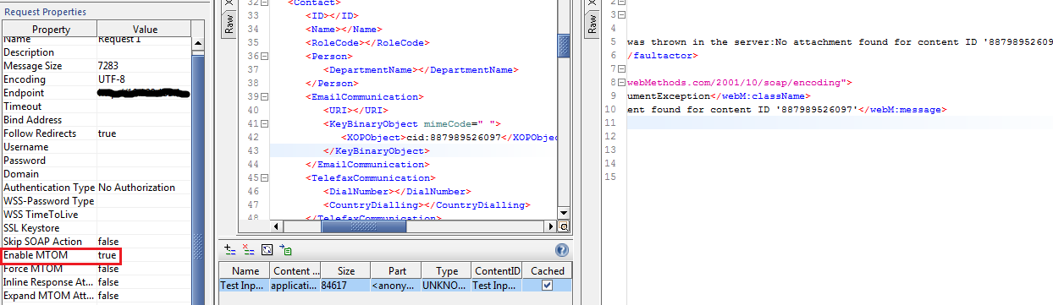Collapse response fold marker at line 3
1053x305 pixels.
(x=622, y=15)
